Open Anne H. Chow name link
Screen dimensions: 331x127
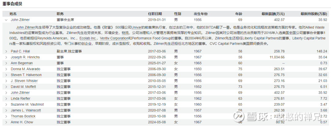coord(22,122)
